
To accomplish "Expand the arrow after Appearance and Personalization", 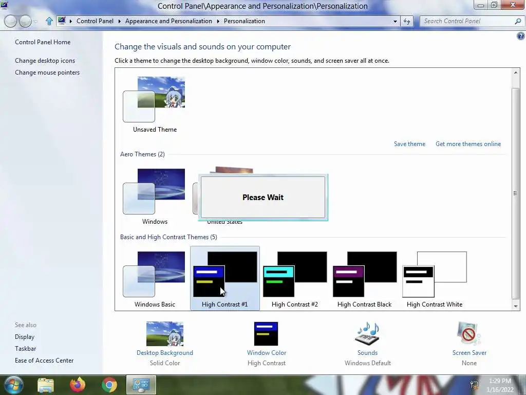I will pyautogui.click(x=218, y=21).
